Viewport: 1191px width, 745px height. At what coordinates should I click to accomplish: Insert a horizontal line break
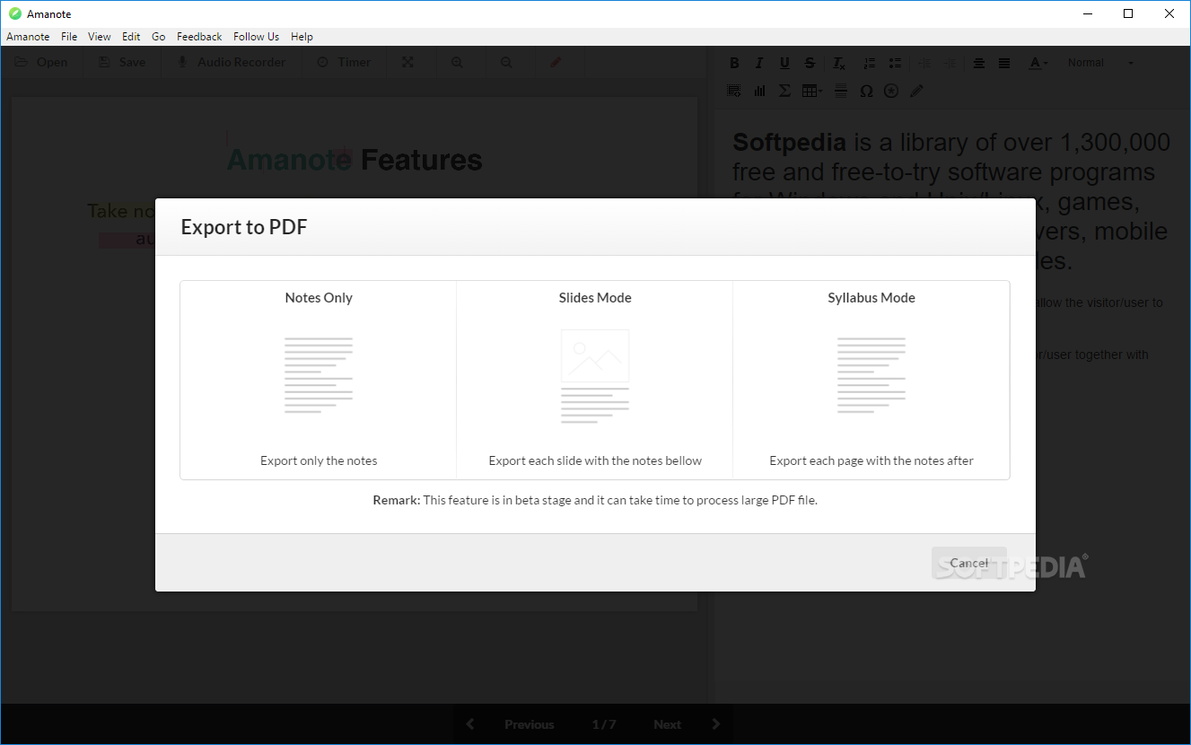841,91
